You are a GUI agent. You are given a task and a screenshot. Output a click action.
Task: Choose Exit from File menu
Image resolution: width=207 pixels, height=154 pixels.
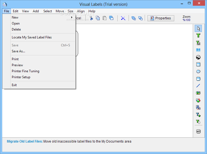pyautogui.click(x=39, y=85)
